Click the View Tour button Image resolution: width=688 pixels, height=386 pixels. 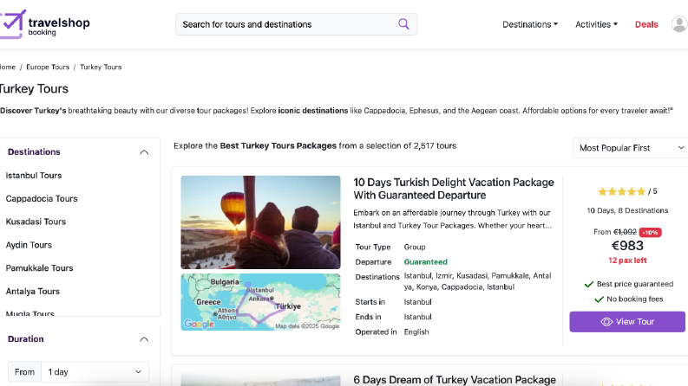(x=627, y=322)
